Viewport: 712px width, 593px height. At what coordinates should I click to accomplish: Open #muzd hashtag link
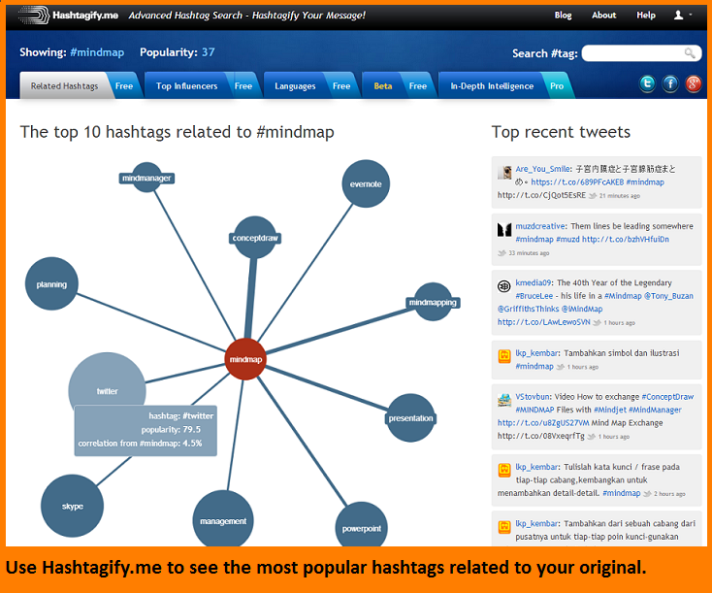[x=567, y=239]
